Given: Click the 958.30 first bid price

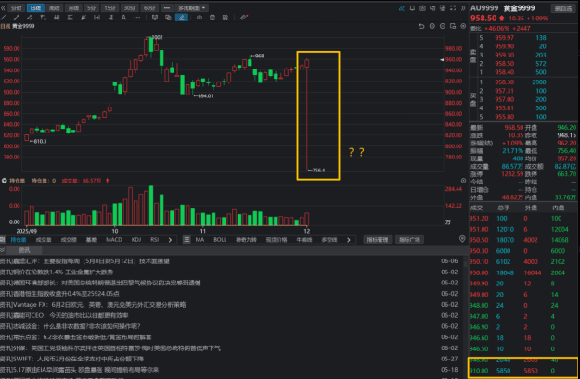Looking at the screenshot, I should [504, 82].
